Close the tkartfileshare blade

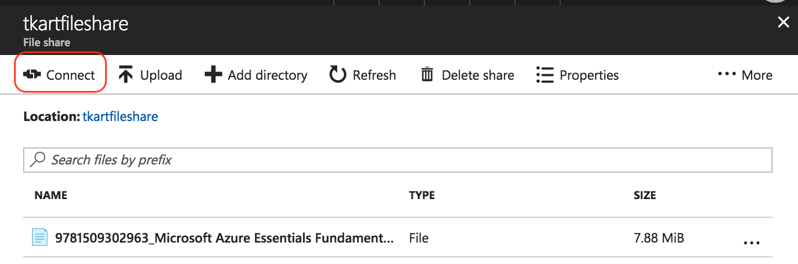[x=783, y=22]
